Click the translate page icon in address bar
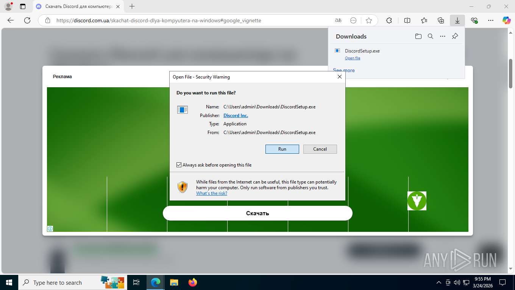515x290 pixels. point(338,20)
